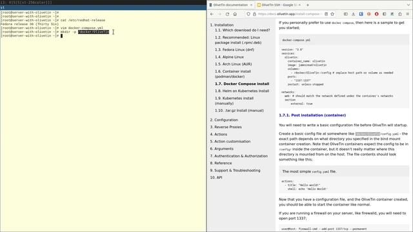Open 9. Support & Troubleshooting

tap(235, 170)
